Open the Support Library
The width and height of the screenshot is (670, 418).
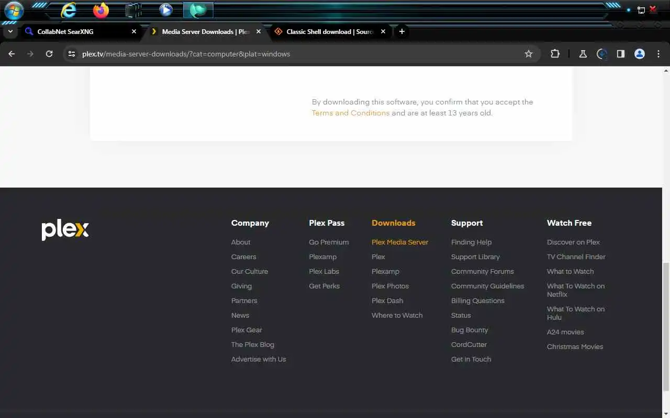pos(475,257)
